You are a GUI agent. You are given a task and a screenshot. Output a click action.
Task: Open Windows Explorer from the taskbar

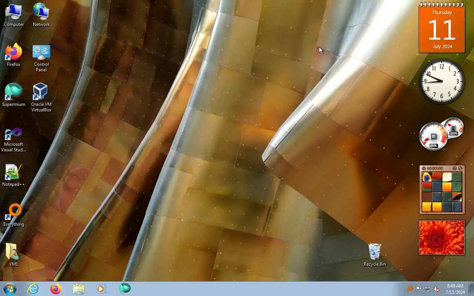(79, 289)
